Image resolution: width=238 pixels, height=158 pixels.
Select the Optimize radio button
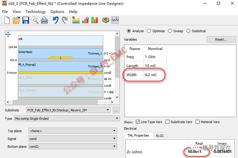[149, 31]
